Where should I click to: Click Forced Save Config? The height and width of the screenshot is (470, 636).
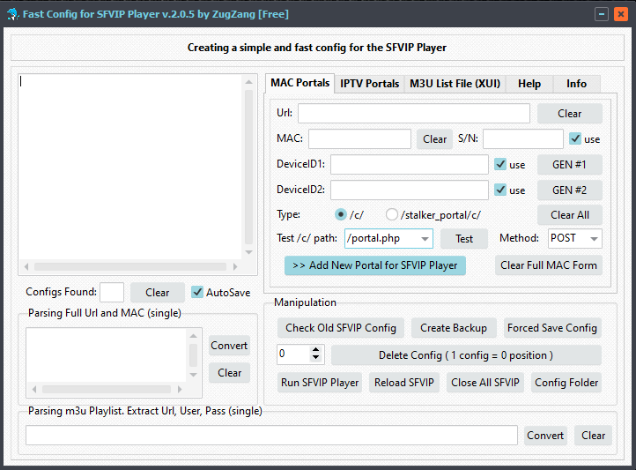[552, 328]
